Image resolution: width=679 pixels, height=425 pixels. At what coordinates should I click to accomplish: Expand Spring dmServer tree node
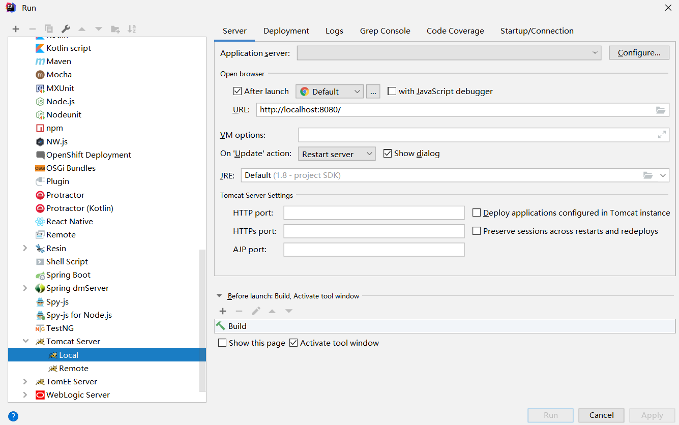pyautogui.click(x=25, y=288)
